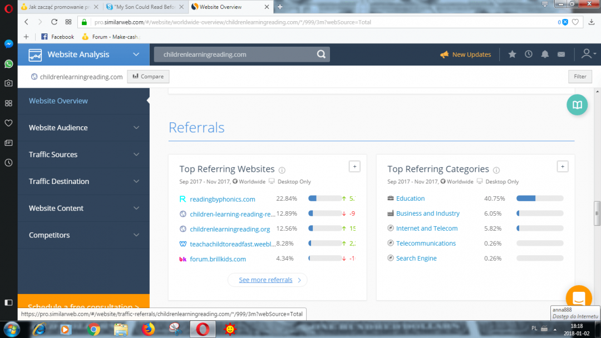This screenshot has height=338, width=601.
Task: Expand the Competitors sidebar section
Action: click(x=83, y=235)
